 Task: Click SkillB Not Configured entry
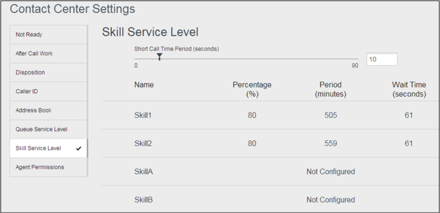pyautogui.click(x=330, y=200)
